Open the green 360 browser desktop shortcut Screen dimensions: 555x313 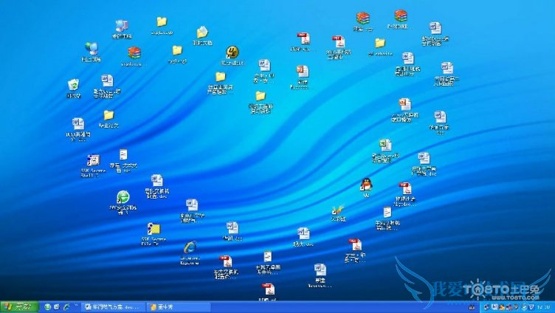pos(123,198)
